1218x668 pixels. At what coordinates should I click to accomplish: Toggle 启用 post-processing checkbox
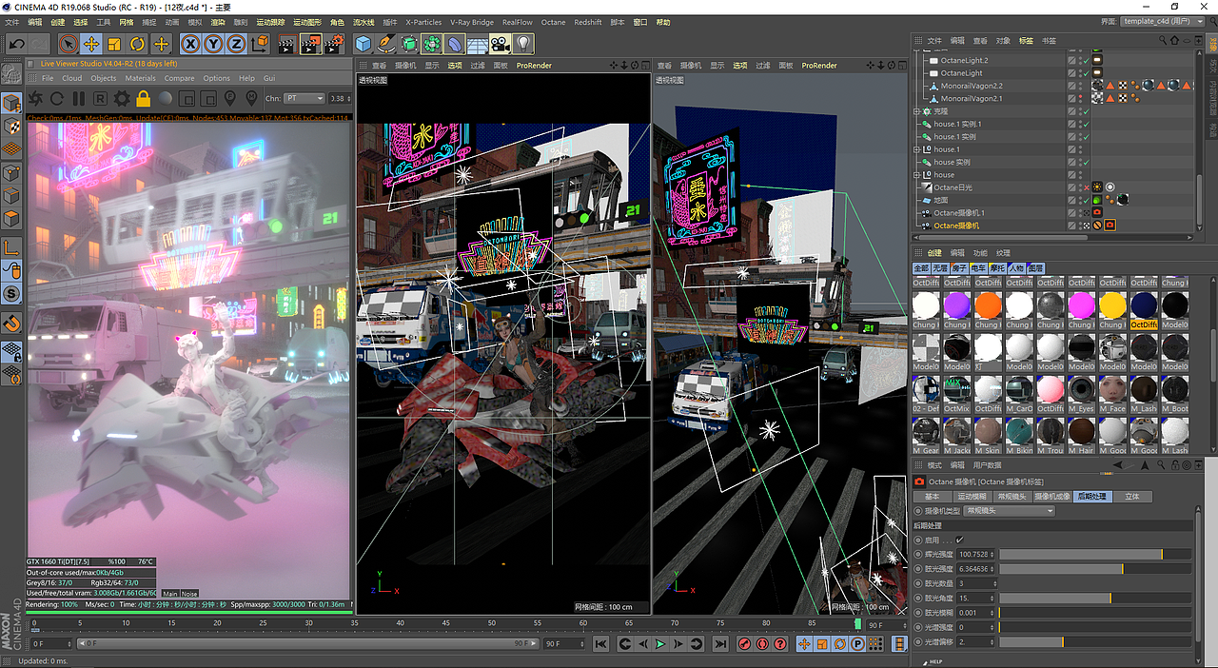tap(959, 540)
